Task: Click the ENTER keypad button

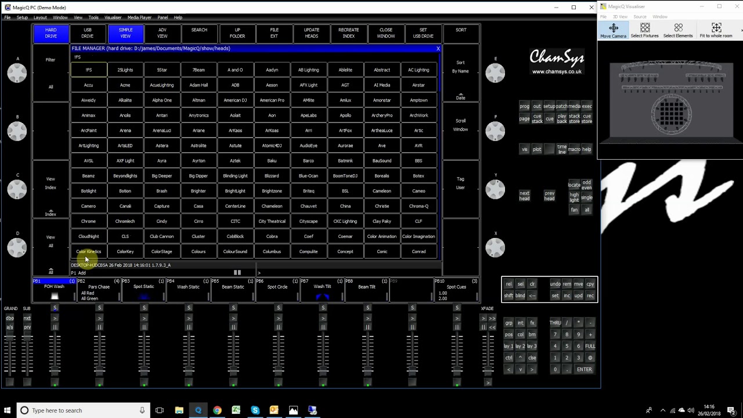Action: coord(584,369)
